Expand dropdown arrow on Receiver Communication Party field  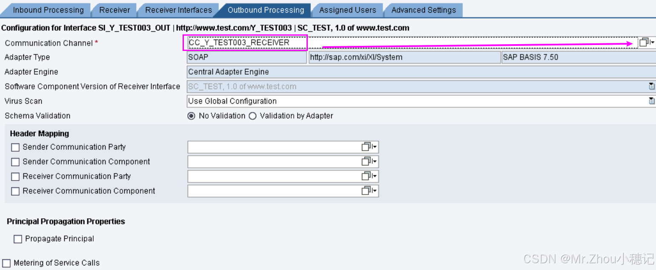pyautogui.click(x=374, y=176)
